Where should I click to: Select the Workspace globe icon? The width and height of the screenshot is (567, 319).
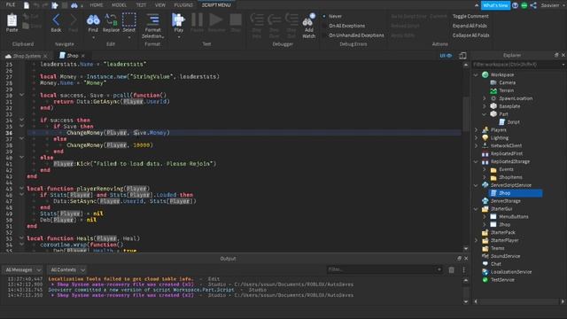(x=485, y=74)
